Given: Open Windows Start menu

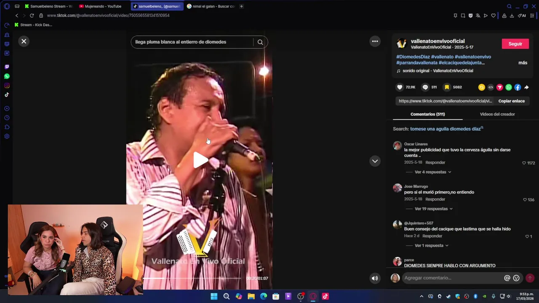Looking at the screenshot, I should click(x=214, y=296).
